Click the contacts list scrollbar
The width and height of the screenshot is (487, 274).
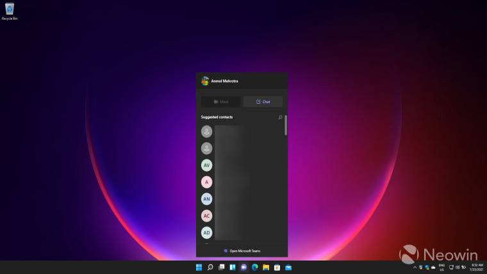point(286,125)
